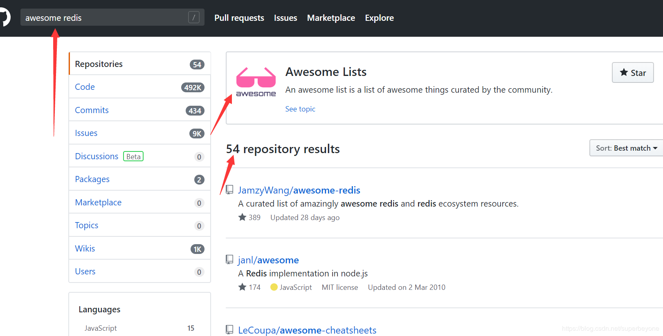Select the Code results filter
This screenshot has height=336, width=663.
[x=139, y=87]
